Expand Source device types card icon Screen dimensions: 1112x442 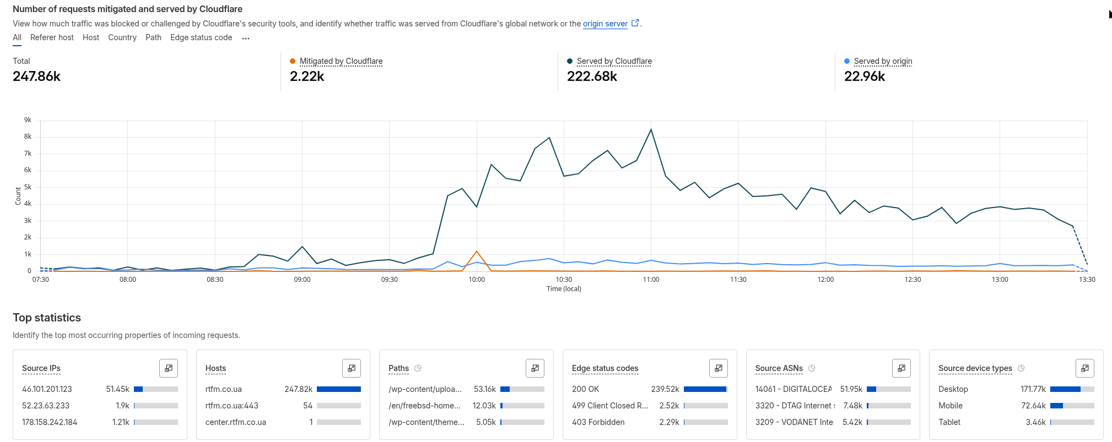click(x=1085, y=368)
